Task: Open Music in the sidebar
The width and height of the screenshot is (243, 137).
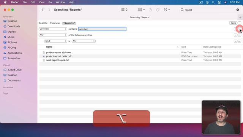Action: (x=11, y=37)
